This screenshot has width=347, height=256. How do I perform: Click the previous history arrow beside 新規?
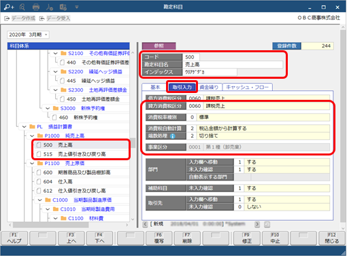click(145, 224)
